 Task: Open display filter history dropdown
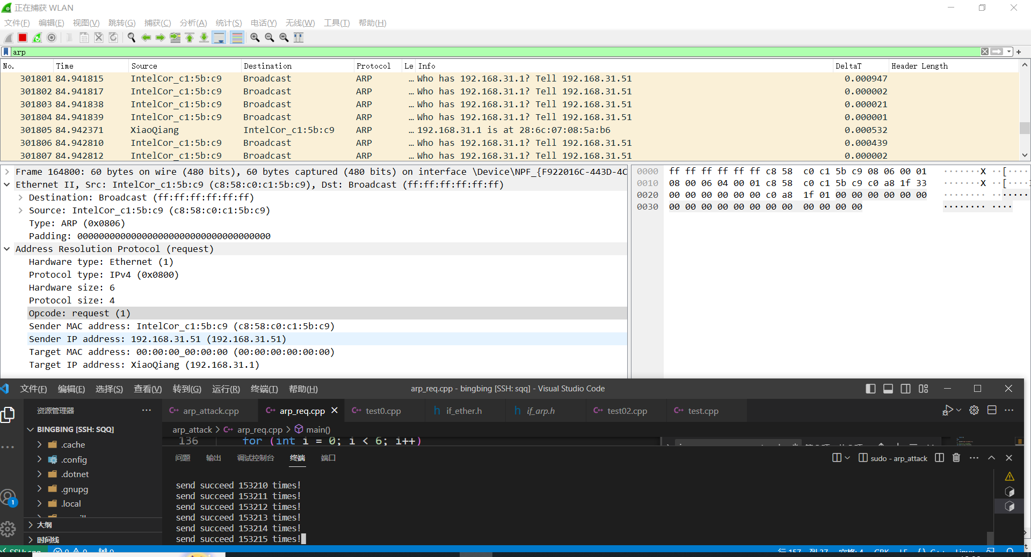[1009, 52]
